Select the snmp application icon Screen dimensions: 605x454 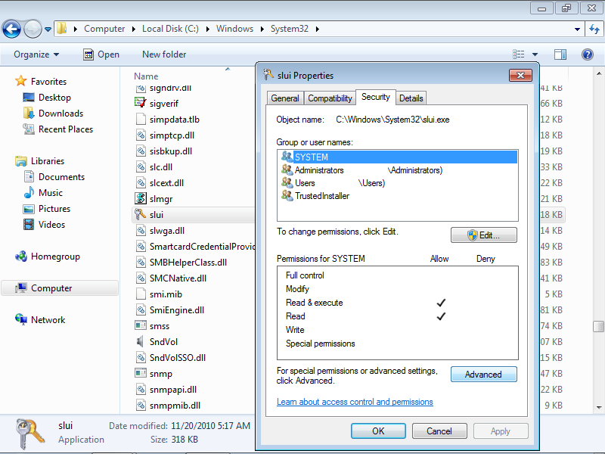tap(141, 373)
